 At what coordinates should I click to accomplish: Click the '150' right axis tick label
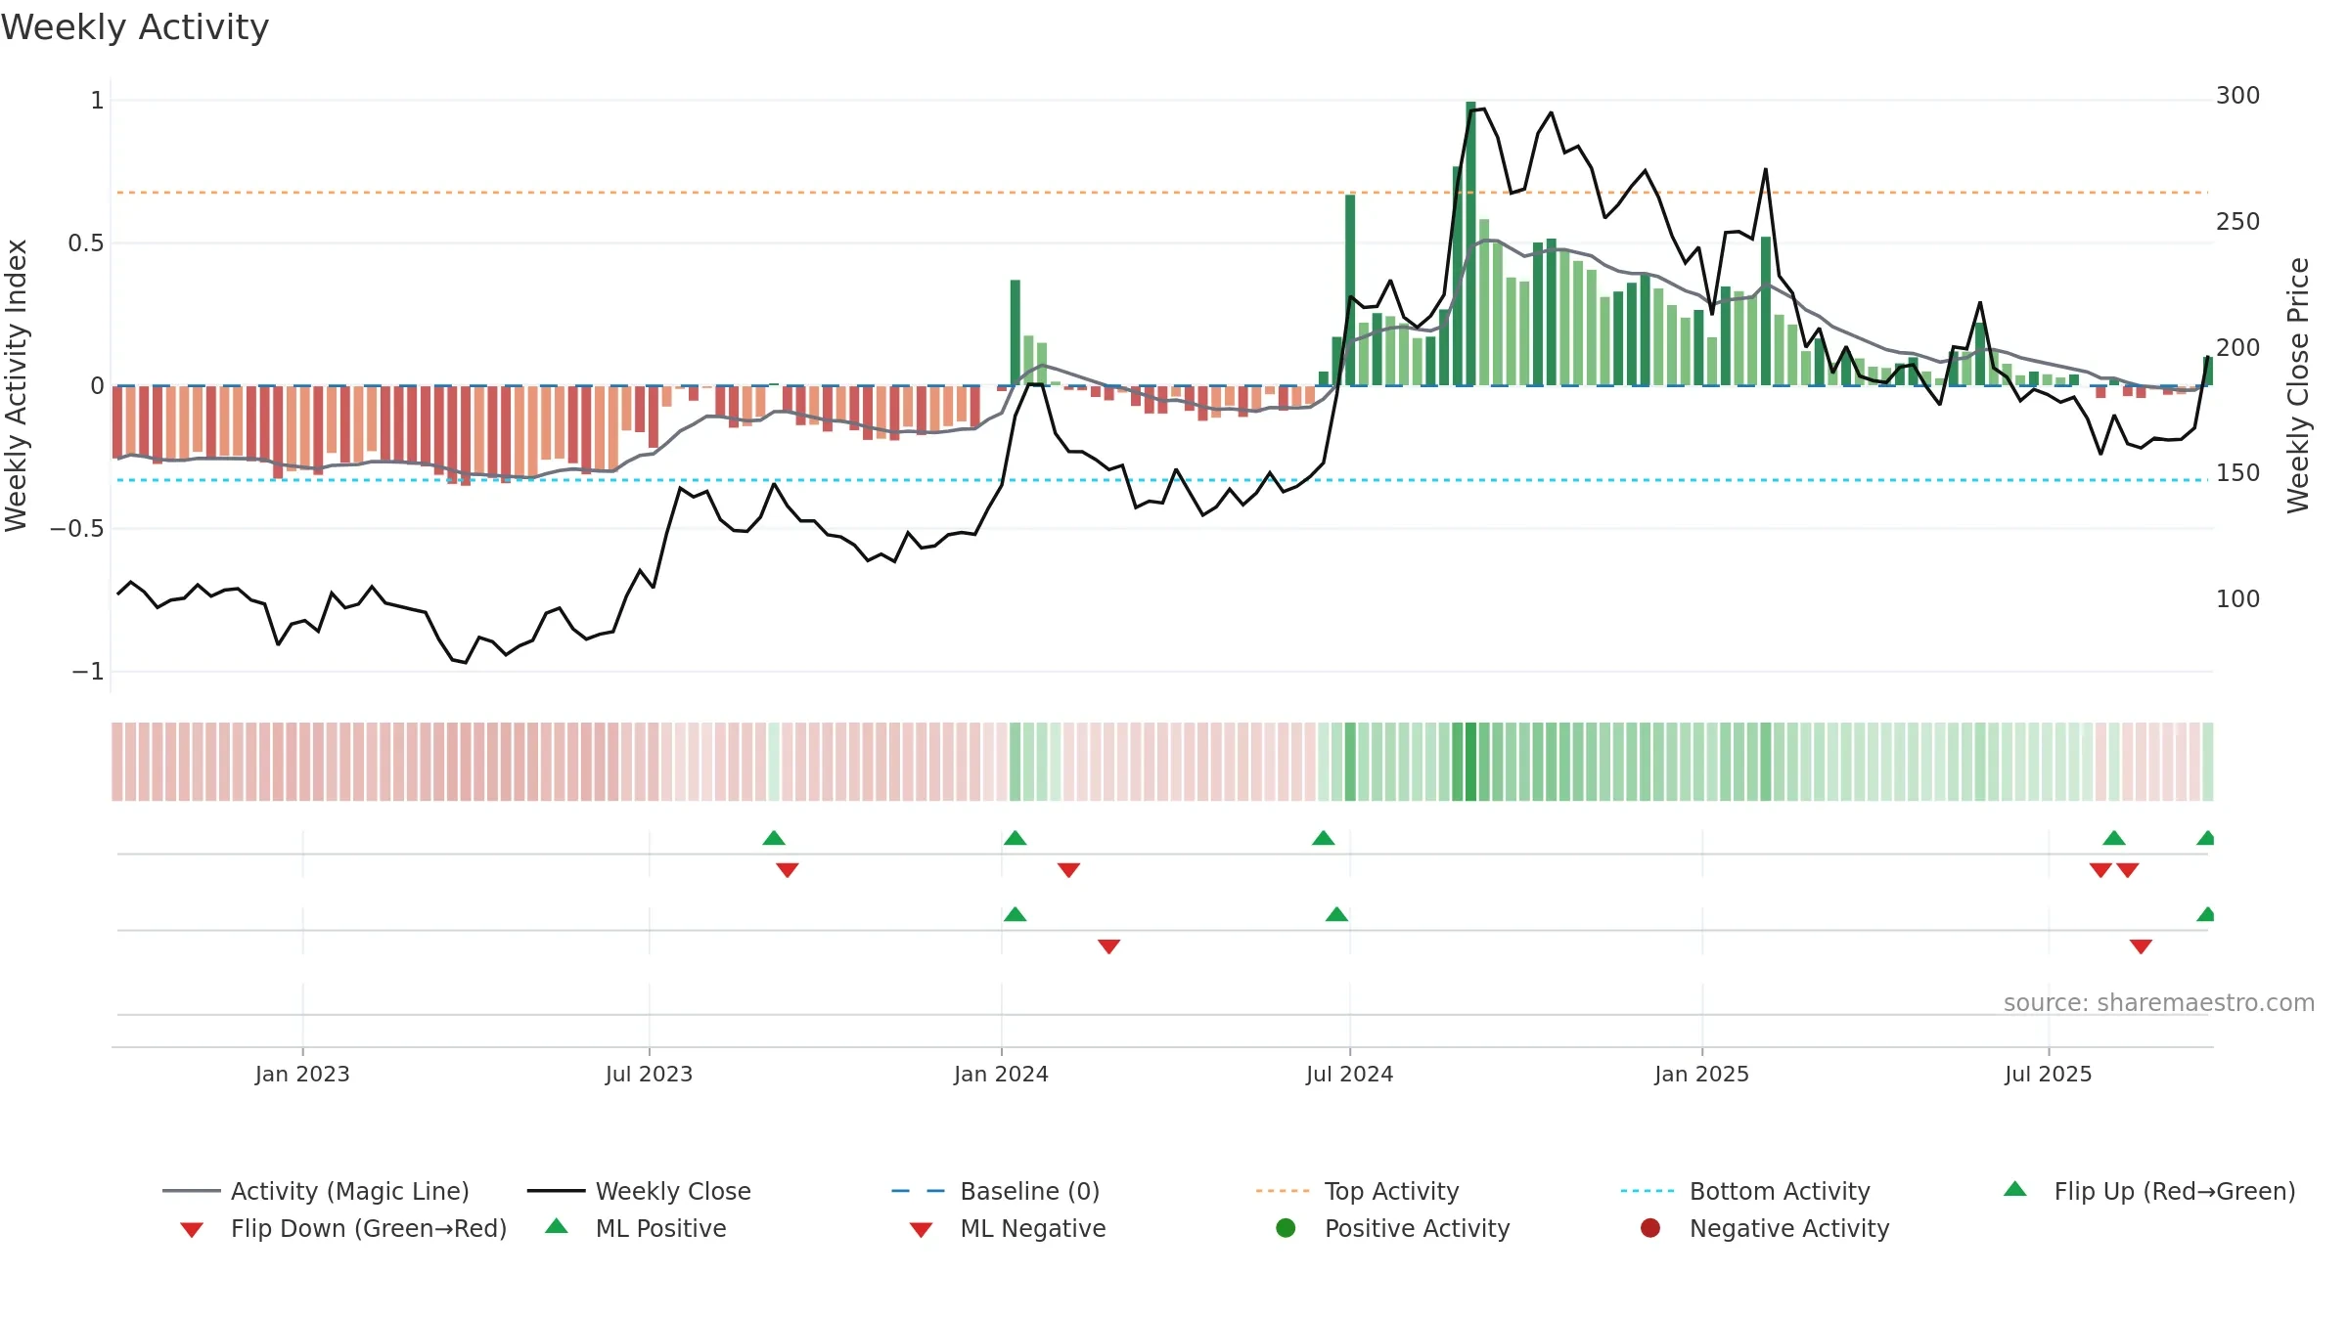coord(2237,473)
